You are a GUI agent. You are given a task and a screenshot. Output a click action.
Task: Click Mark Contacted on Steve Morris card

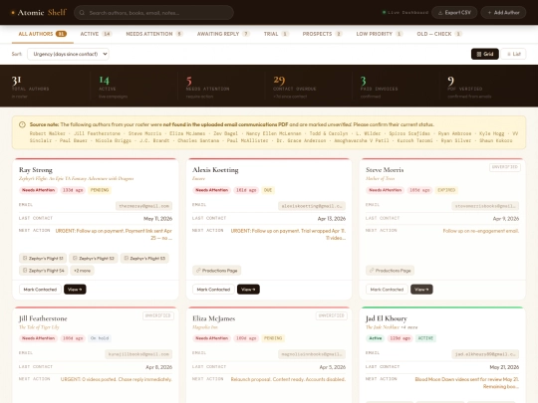point(387,290)
